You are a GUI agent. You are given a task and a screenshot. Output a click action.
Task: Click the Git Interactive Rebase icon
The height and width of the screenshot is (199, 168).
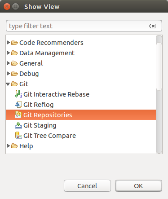click(x=18, y=94)
